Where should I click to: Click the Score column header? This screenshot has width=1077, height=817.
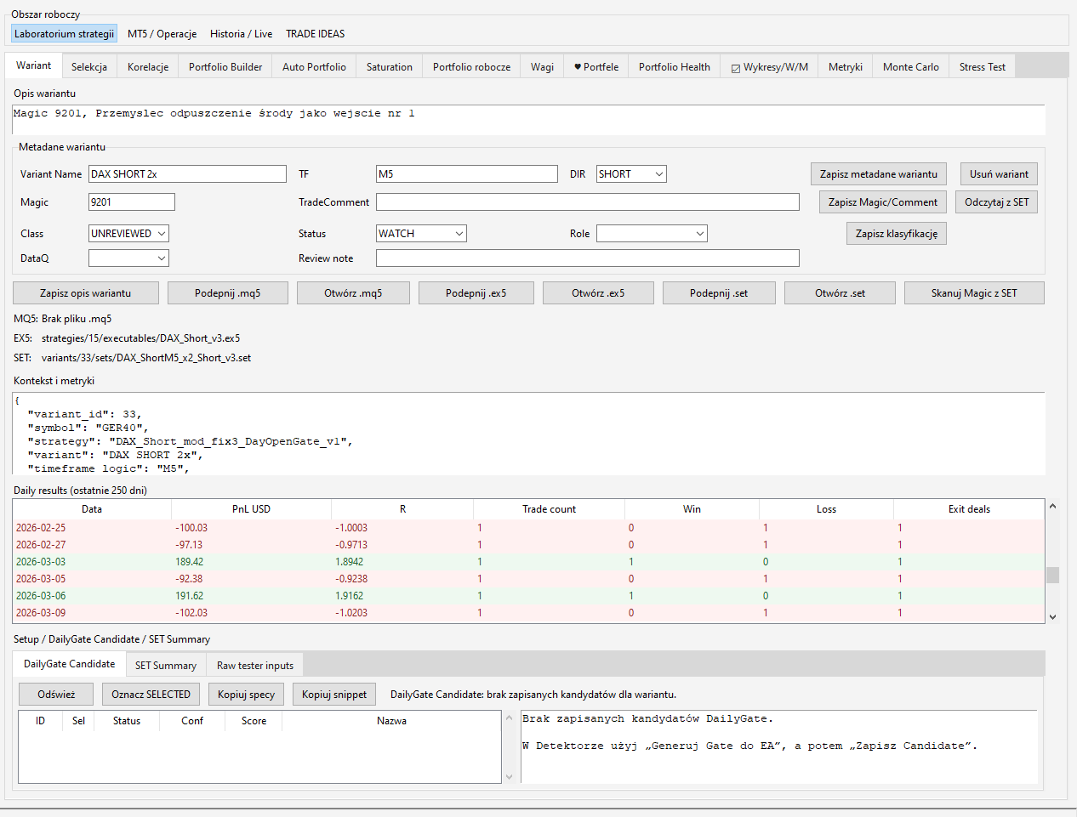pos(254,721)
